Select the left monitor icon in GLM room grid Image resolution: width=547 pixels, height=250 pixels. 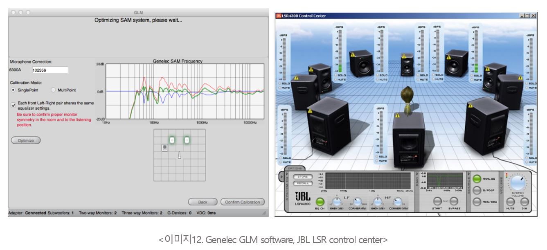(172, 140)
